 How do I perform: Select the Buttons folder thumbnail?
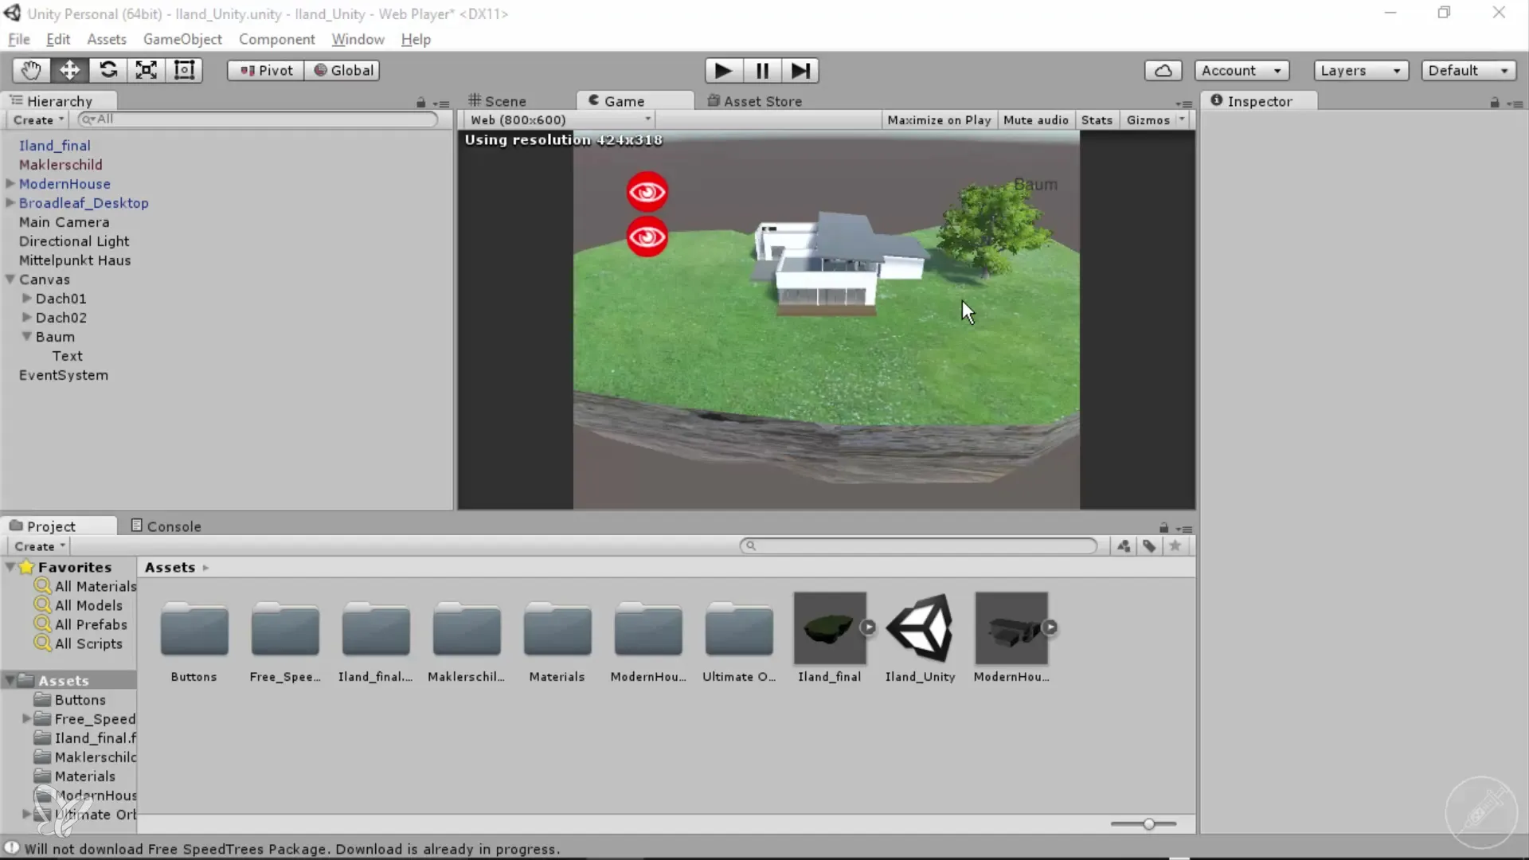[x=194, y=629]
